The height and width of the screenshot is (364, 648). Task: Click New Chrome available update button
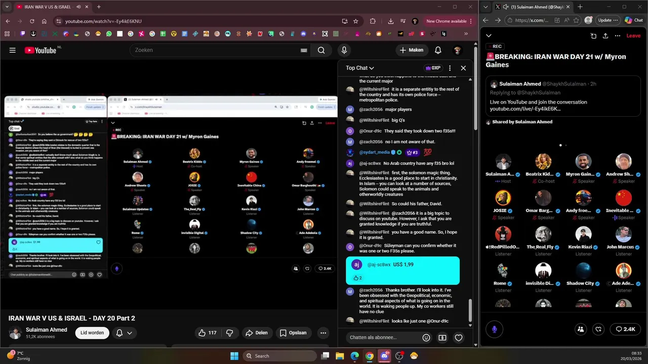point(449,21)
